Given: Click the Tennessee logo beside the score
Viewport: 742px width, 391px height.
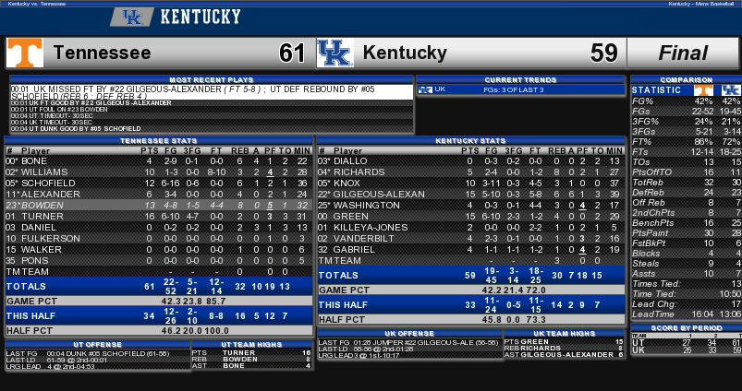Looking at the screenshot, I should click(x=25, y=53).
